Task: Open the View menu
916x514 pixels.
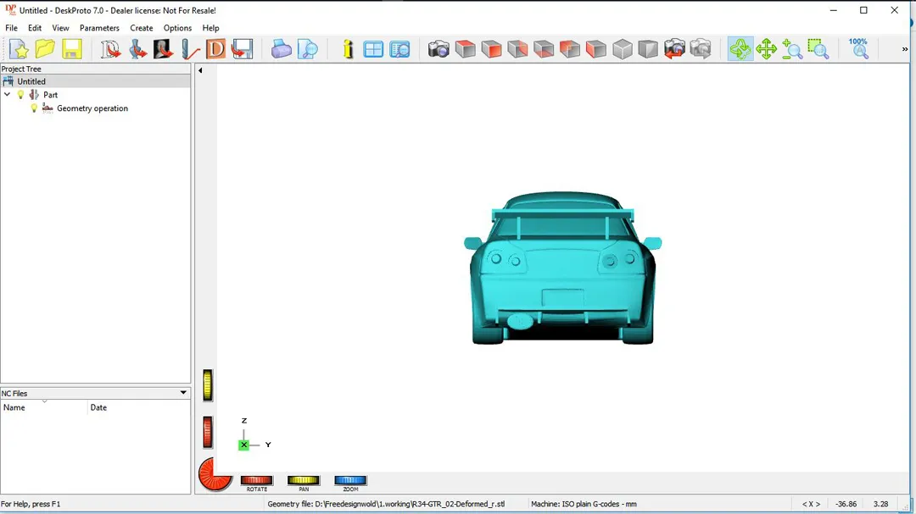Action: (60, 28)
